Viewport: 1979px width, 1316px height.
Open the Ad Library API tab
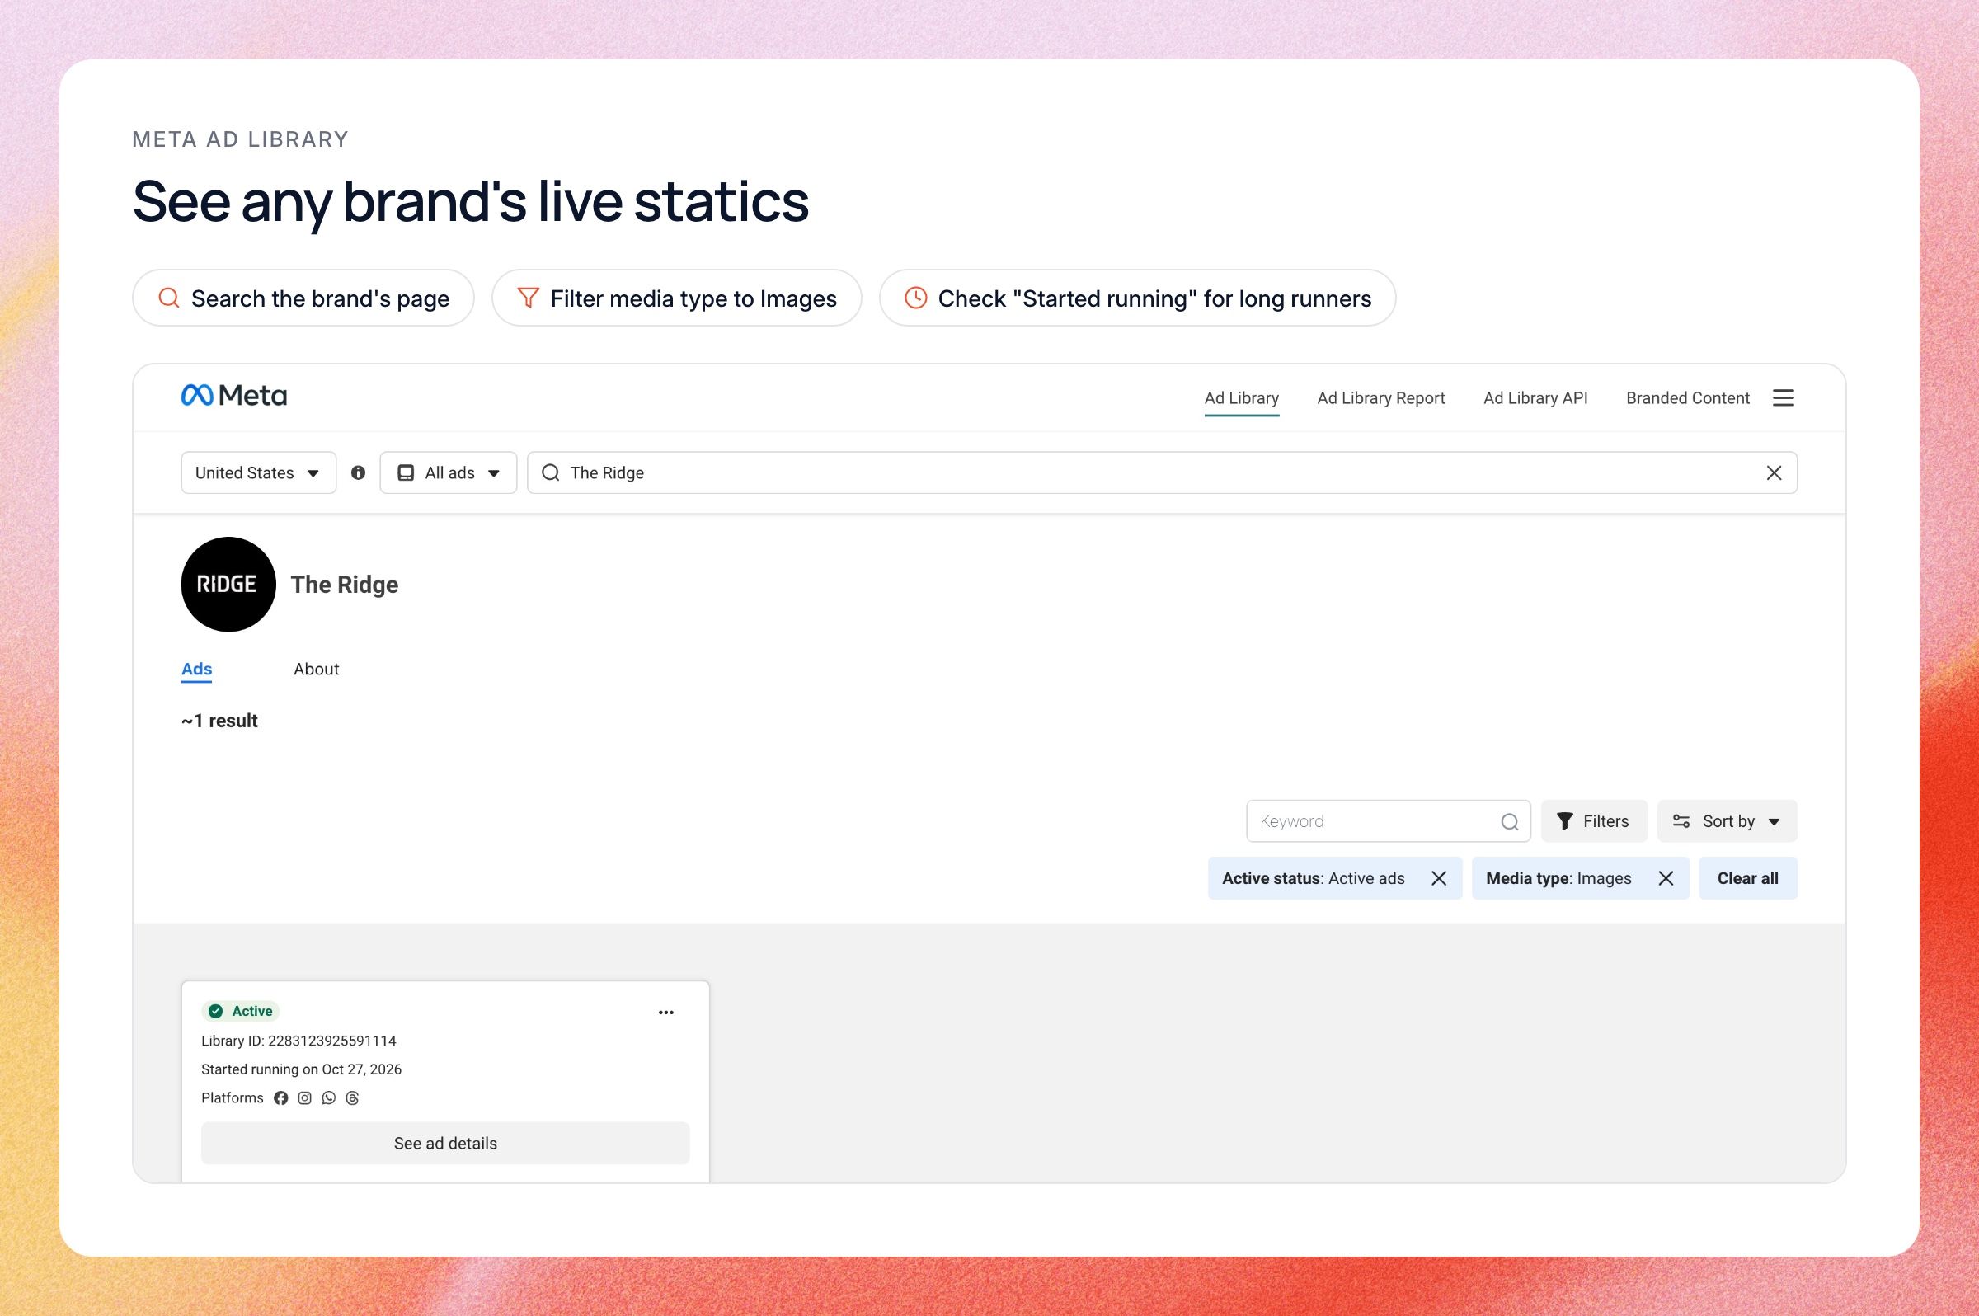click(1535, 397)
